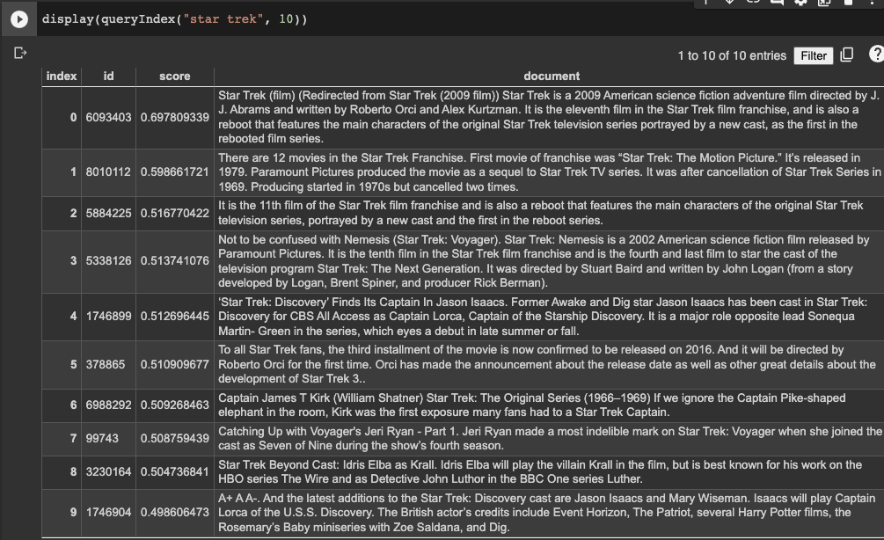Add a comment via speech-bubble icon
The height and width of the screenshot is (540, 884).
(x=777, y=3)
